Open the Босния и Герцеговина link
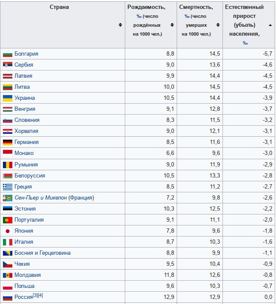 click(x=42, y=253)
